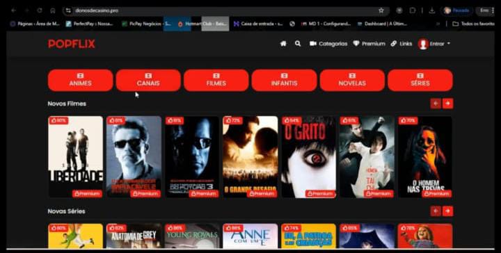Viewport: 501px width, 253px height.
Task: Click next arrow in Novas Séries
Action: click(x=448, y=211)
